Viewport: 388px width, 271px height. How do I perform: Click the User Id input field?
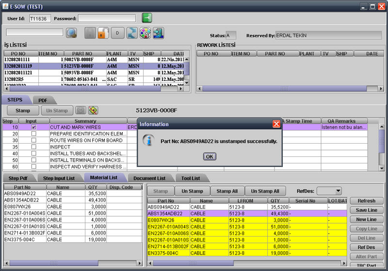point(40,18)
